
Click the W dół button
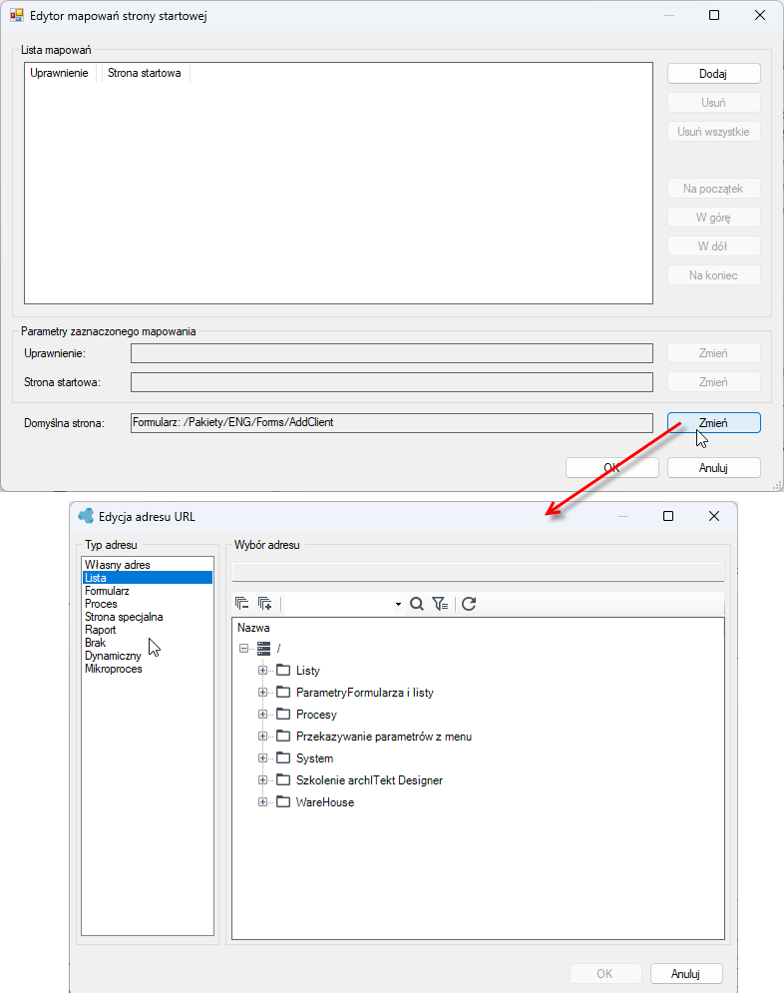(x=714, y=247)
